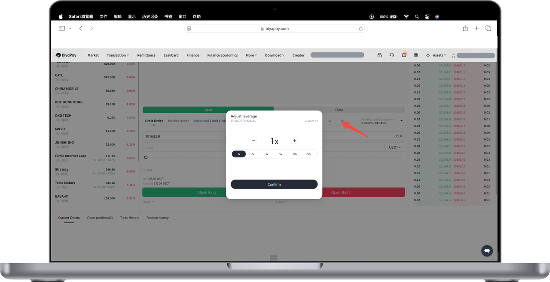Click the three-dots more options icon
Image resolution: width=550 pixels, height=282 pixels.
click(x=401, y=121)
